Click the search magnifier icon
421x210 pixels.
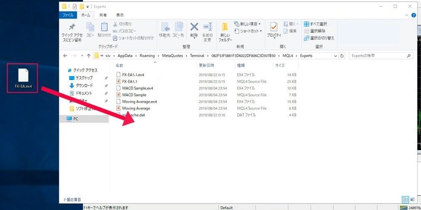pyautogui.click(x=409, y=56)
